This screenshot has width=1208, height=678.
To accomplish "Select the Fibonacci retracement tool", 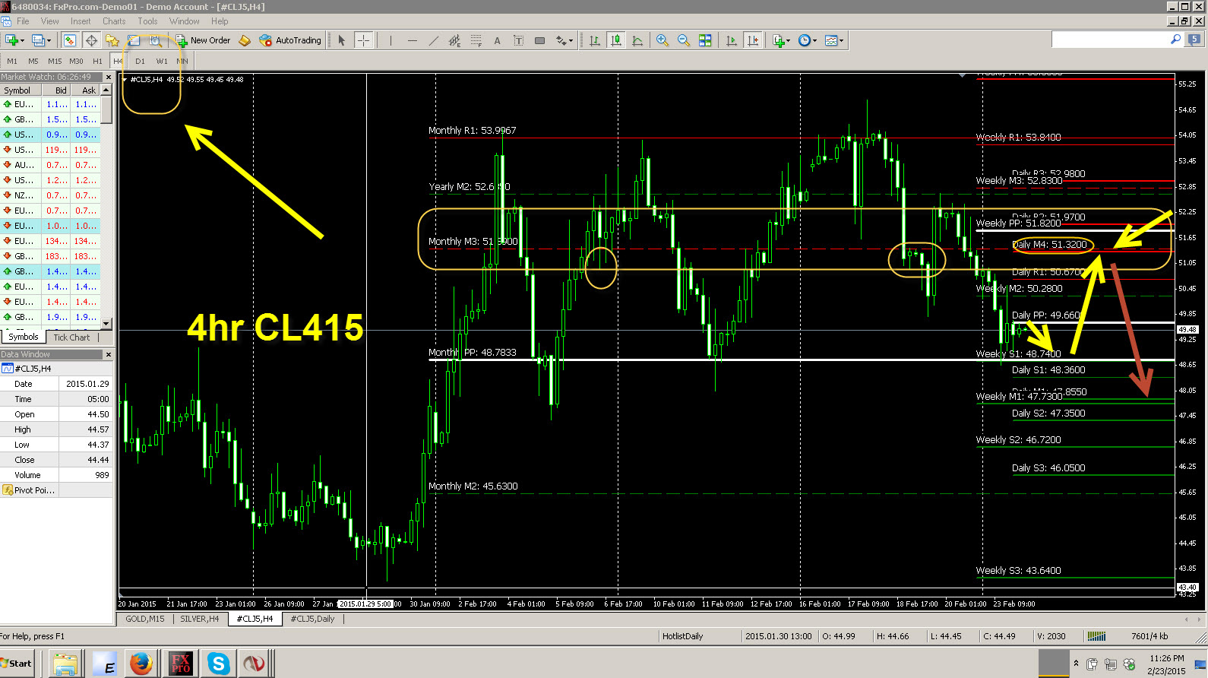I will point(476,40).
